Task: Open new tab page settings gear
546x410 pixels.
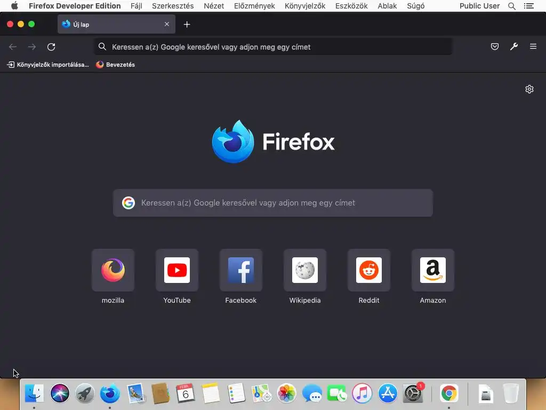Action: point(529,89)
